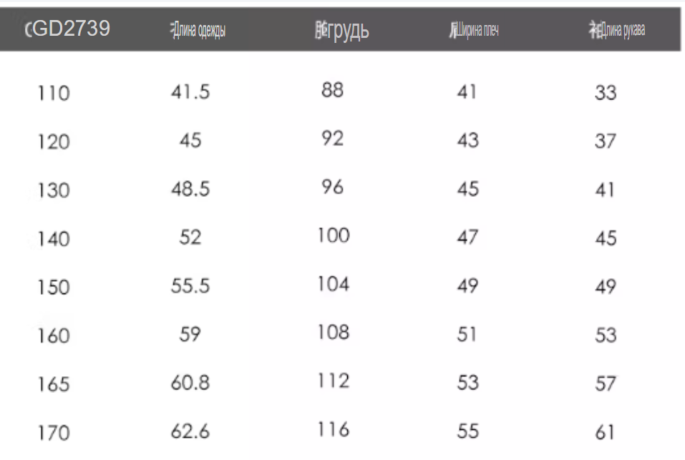The height and width of the screenshot is (460, 685).
Task: Click size 140 row label
Action: 54,239
